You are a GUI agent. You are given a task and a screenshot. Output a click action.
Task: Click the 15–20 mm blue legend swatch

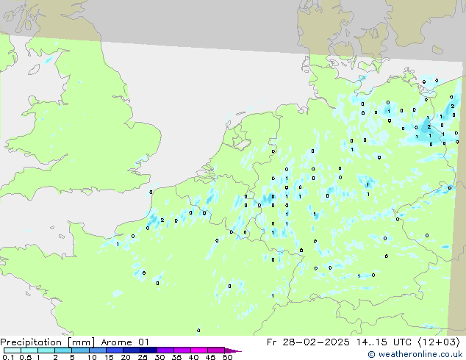[114, 350]
